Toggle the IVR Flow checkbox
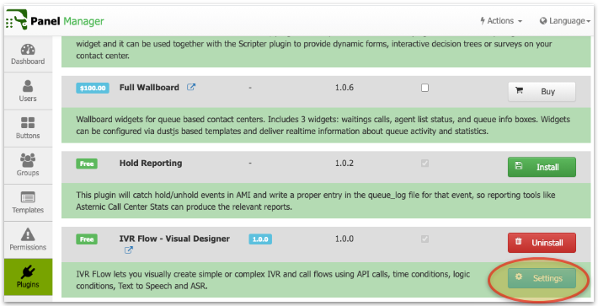 tap(424, 239)
